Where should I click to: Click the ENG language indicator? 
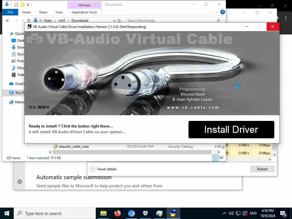[x=253, y=213]
